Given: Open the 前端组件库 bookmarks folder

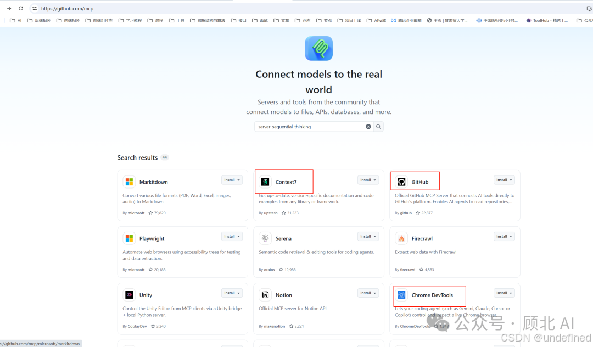Looking at the screenshot, I should (x=99, y=20).
